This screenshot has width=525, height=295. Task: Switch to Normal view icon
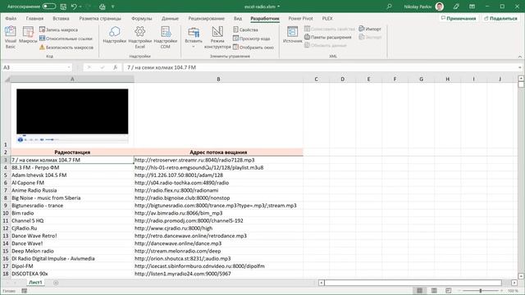click(419, 290)
